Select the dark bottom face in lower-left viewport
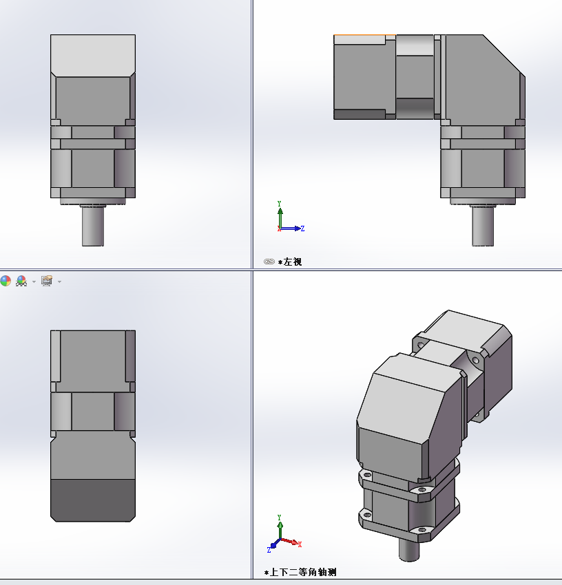Image resolution: width=562 pixels, height=585 pixels. click(x=93, y=500)
